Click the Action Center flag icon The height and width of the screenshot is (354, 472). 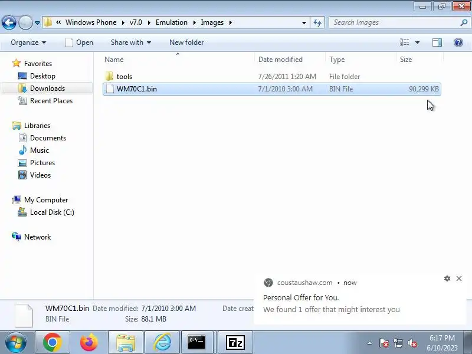(x=384, y=343)
